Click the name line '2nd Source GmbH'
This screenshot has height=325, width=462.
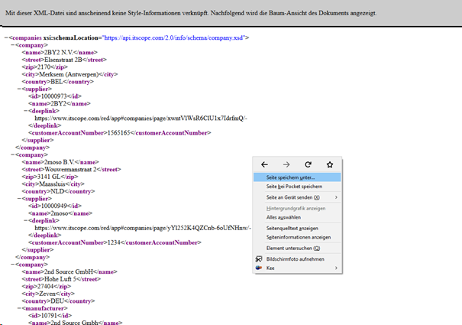click(69, 271)
